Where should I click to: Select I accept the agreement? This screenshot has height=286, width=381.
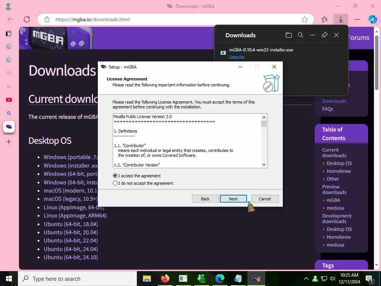click(137, 176)
